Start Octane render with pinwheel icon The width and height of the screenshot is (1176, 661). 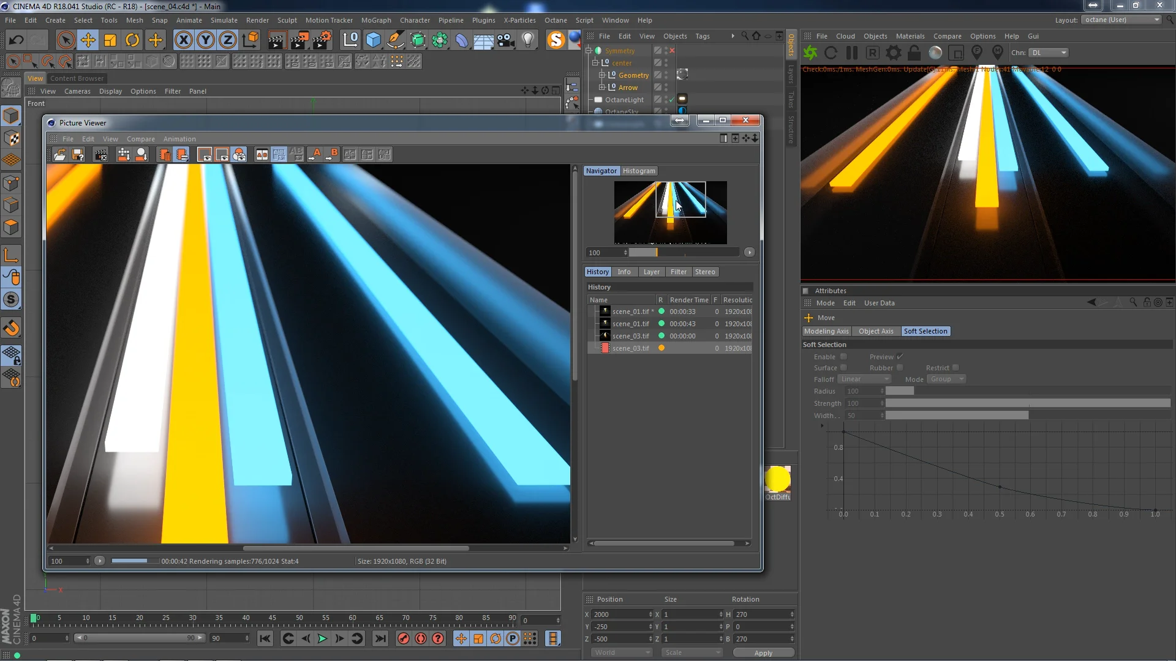click(810, 53)
